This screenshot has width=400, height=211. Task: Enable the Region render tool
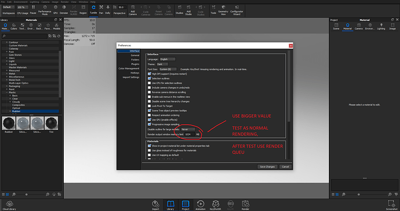[x=83, y=9]
